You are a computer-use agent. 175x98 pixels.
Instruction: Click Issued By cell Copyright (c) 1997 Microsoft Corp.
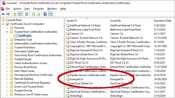[130, 46]
